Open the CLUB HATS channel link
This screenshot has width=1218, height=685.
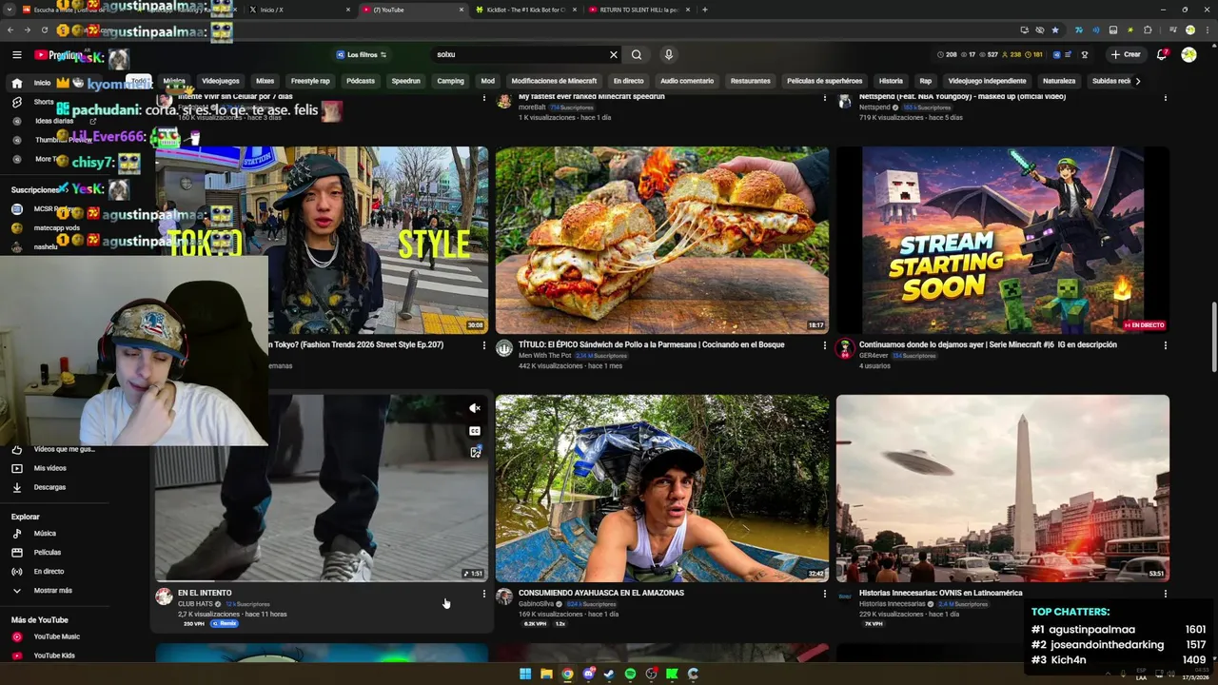[195, 604]
